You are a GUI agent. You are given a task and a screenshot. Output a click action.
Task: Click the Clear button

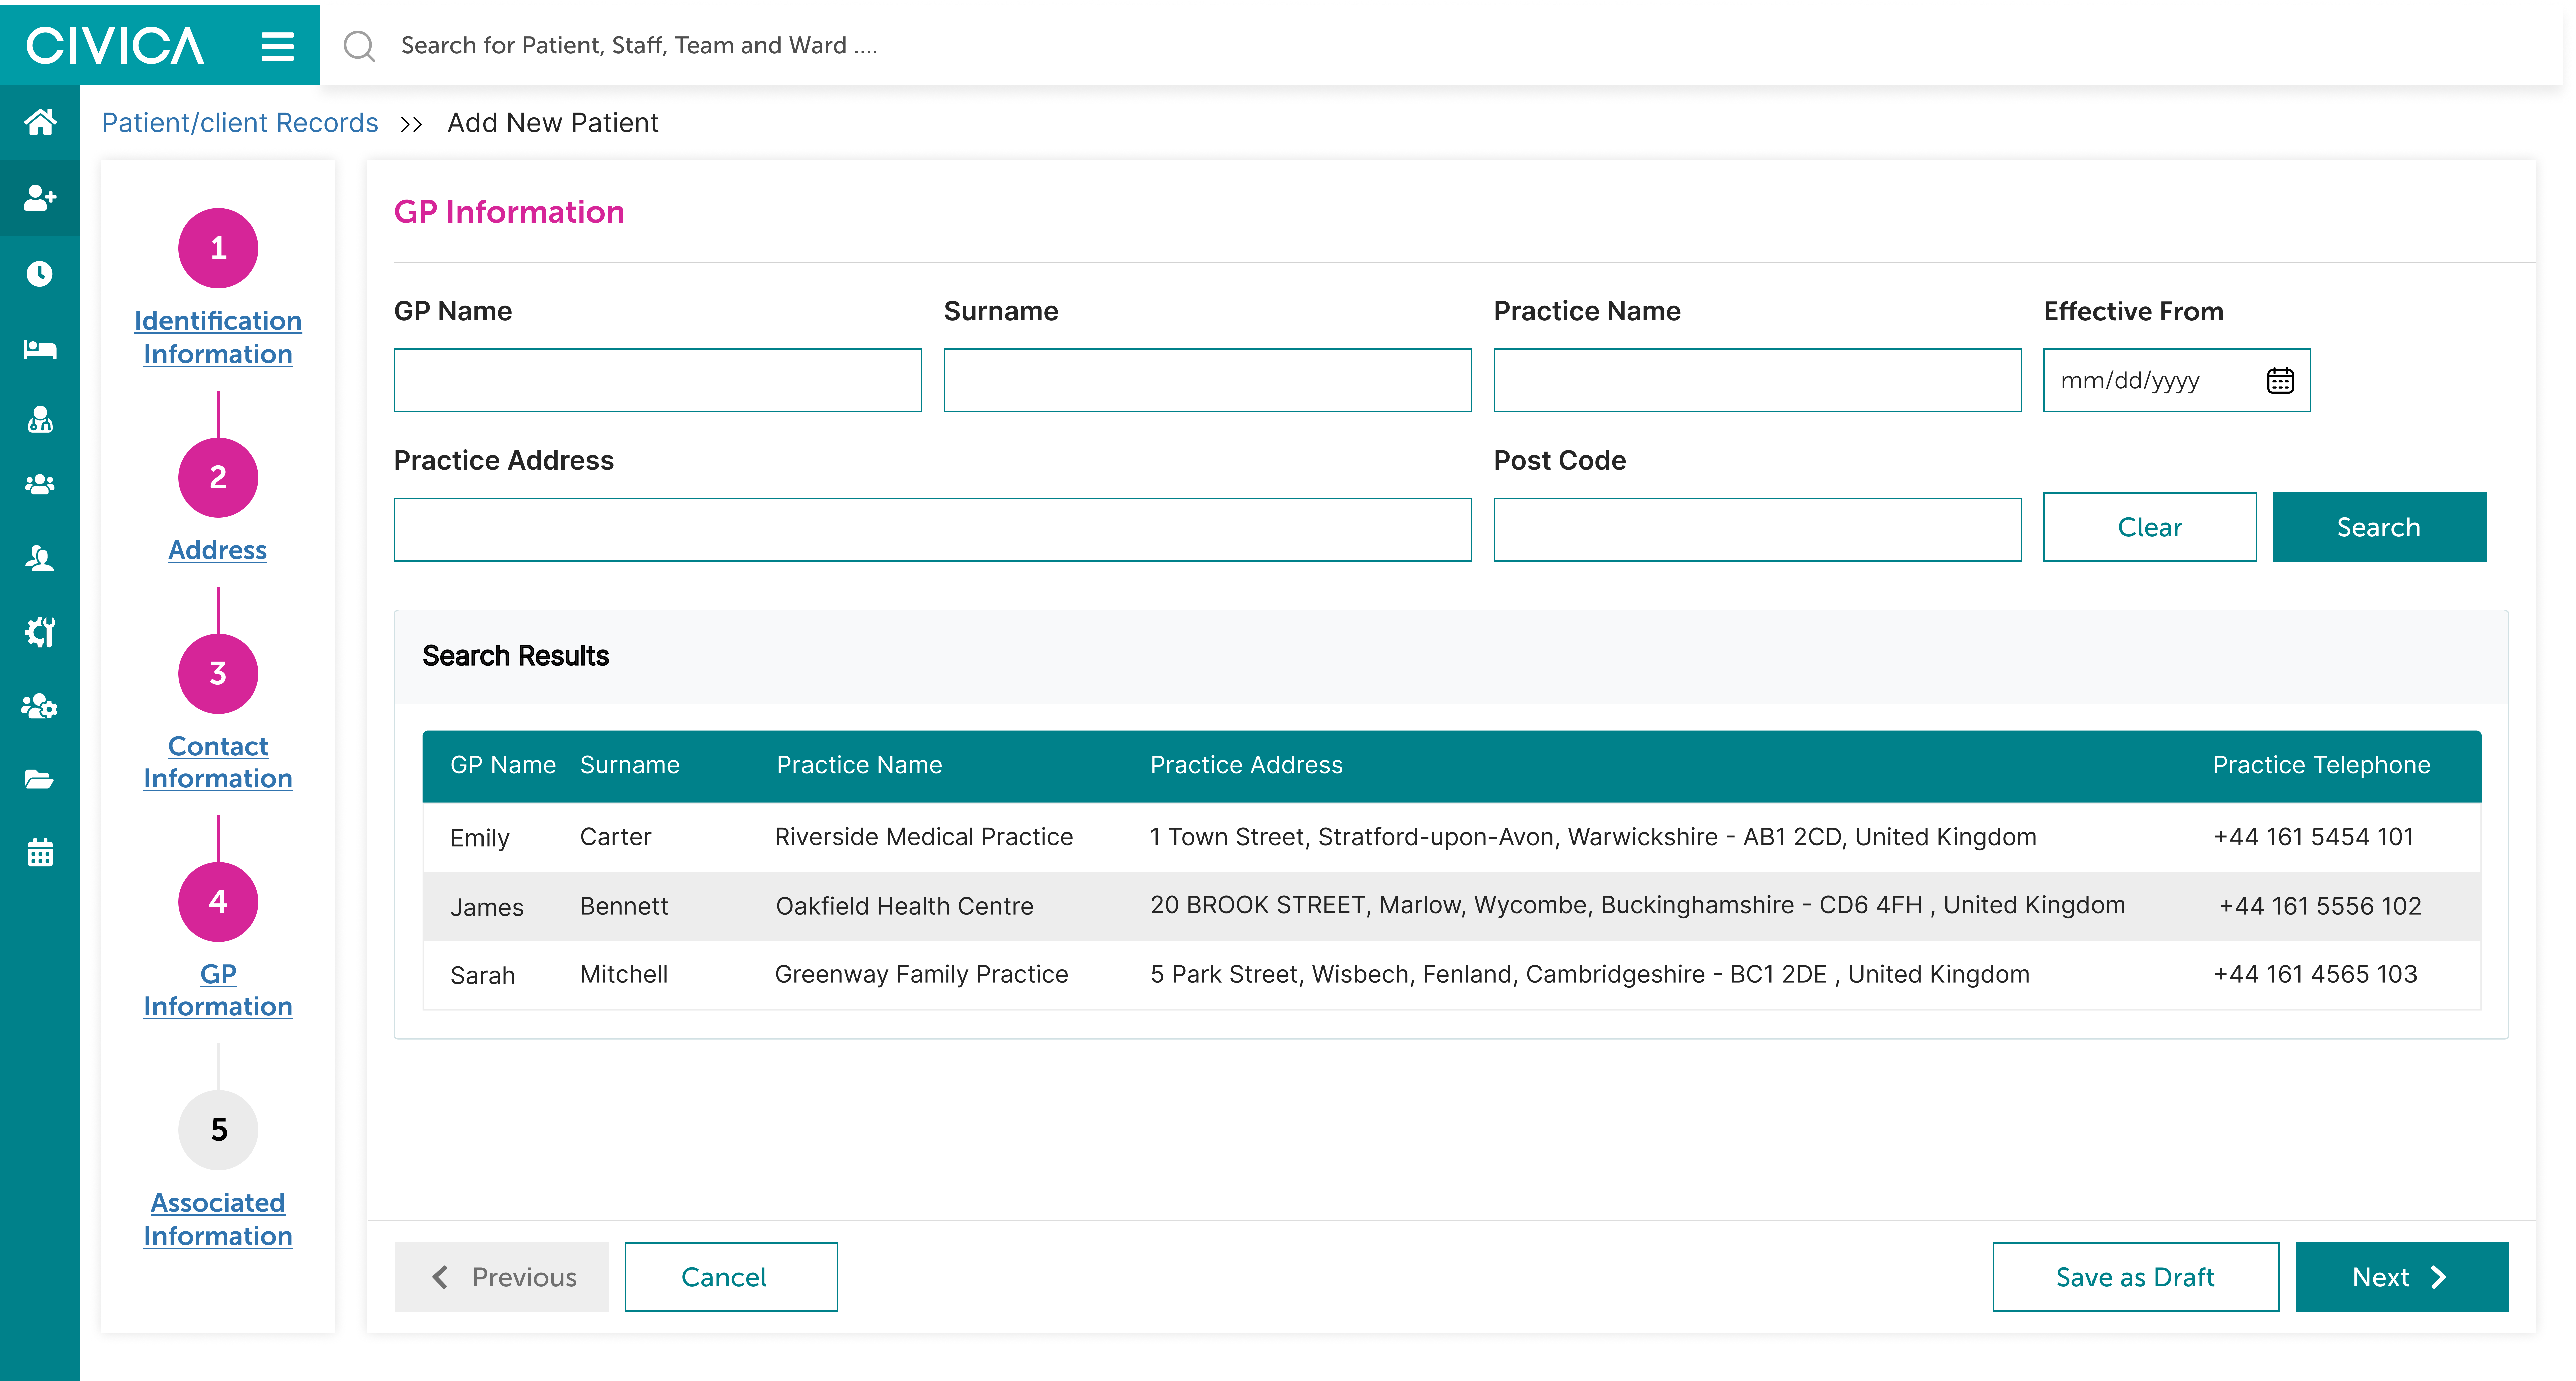(x=2150, y=527)
